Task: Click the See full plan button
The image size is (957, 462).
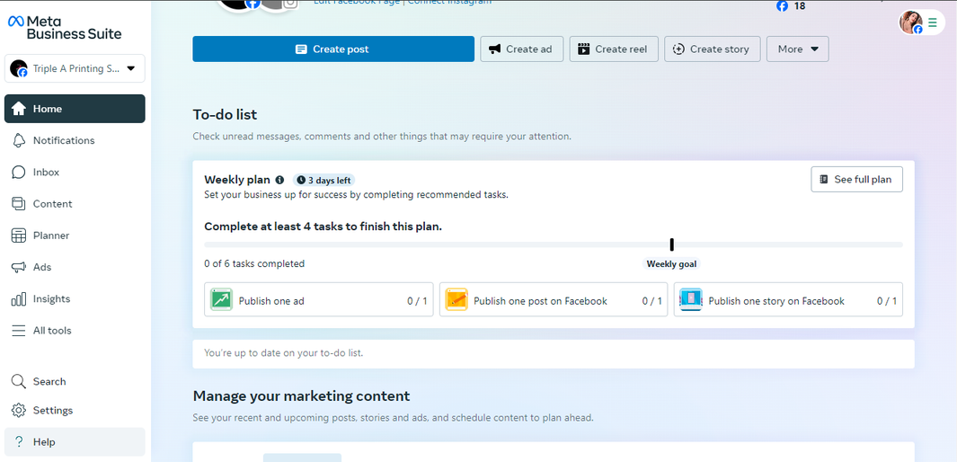Action: (856, 180)
